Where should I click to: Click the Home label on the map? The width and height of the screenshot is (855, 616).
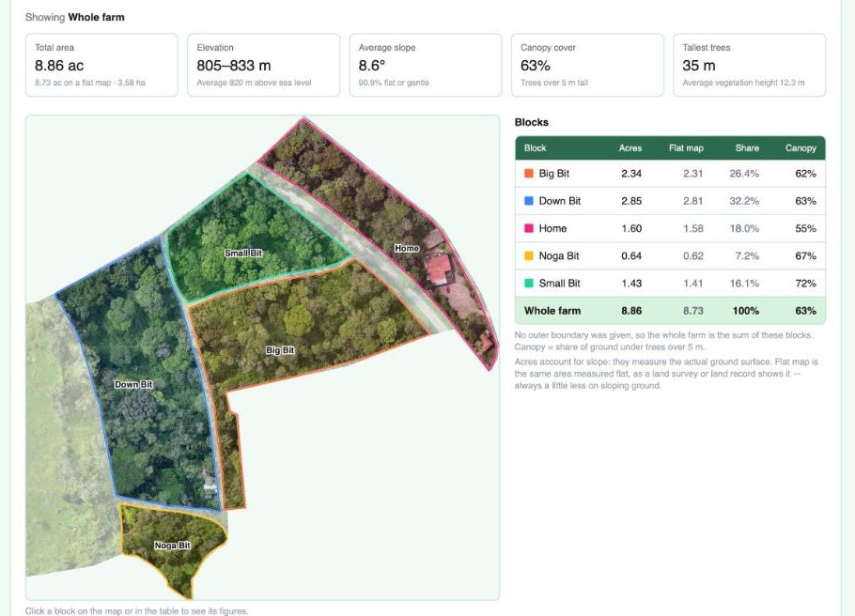coord(407,248)
